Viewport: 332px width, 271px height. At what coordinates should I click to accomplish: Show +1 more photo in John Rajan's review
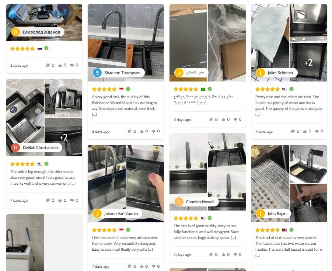tap(308, 203)
